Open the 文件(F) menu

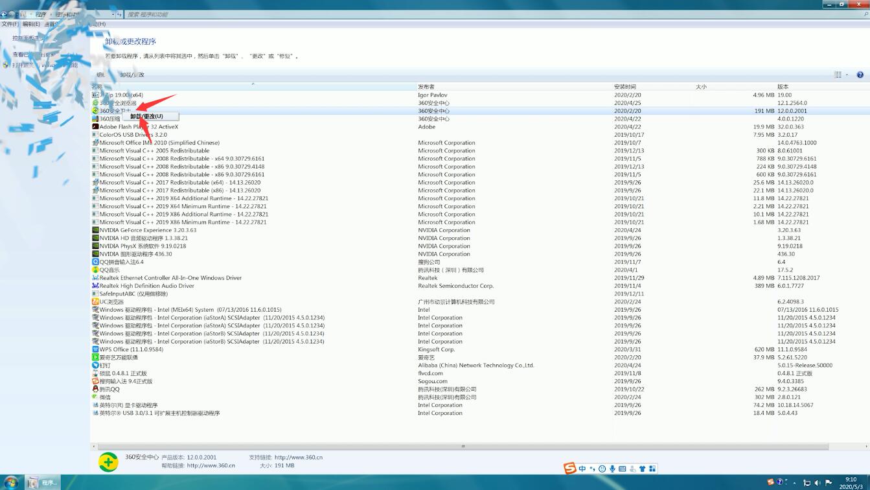point(10,24)
